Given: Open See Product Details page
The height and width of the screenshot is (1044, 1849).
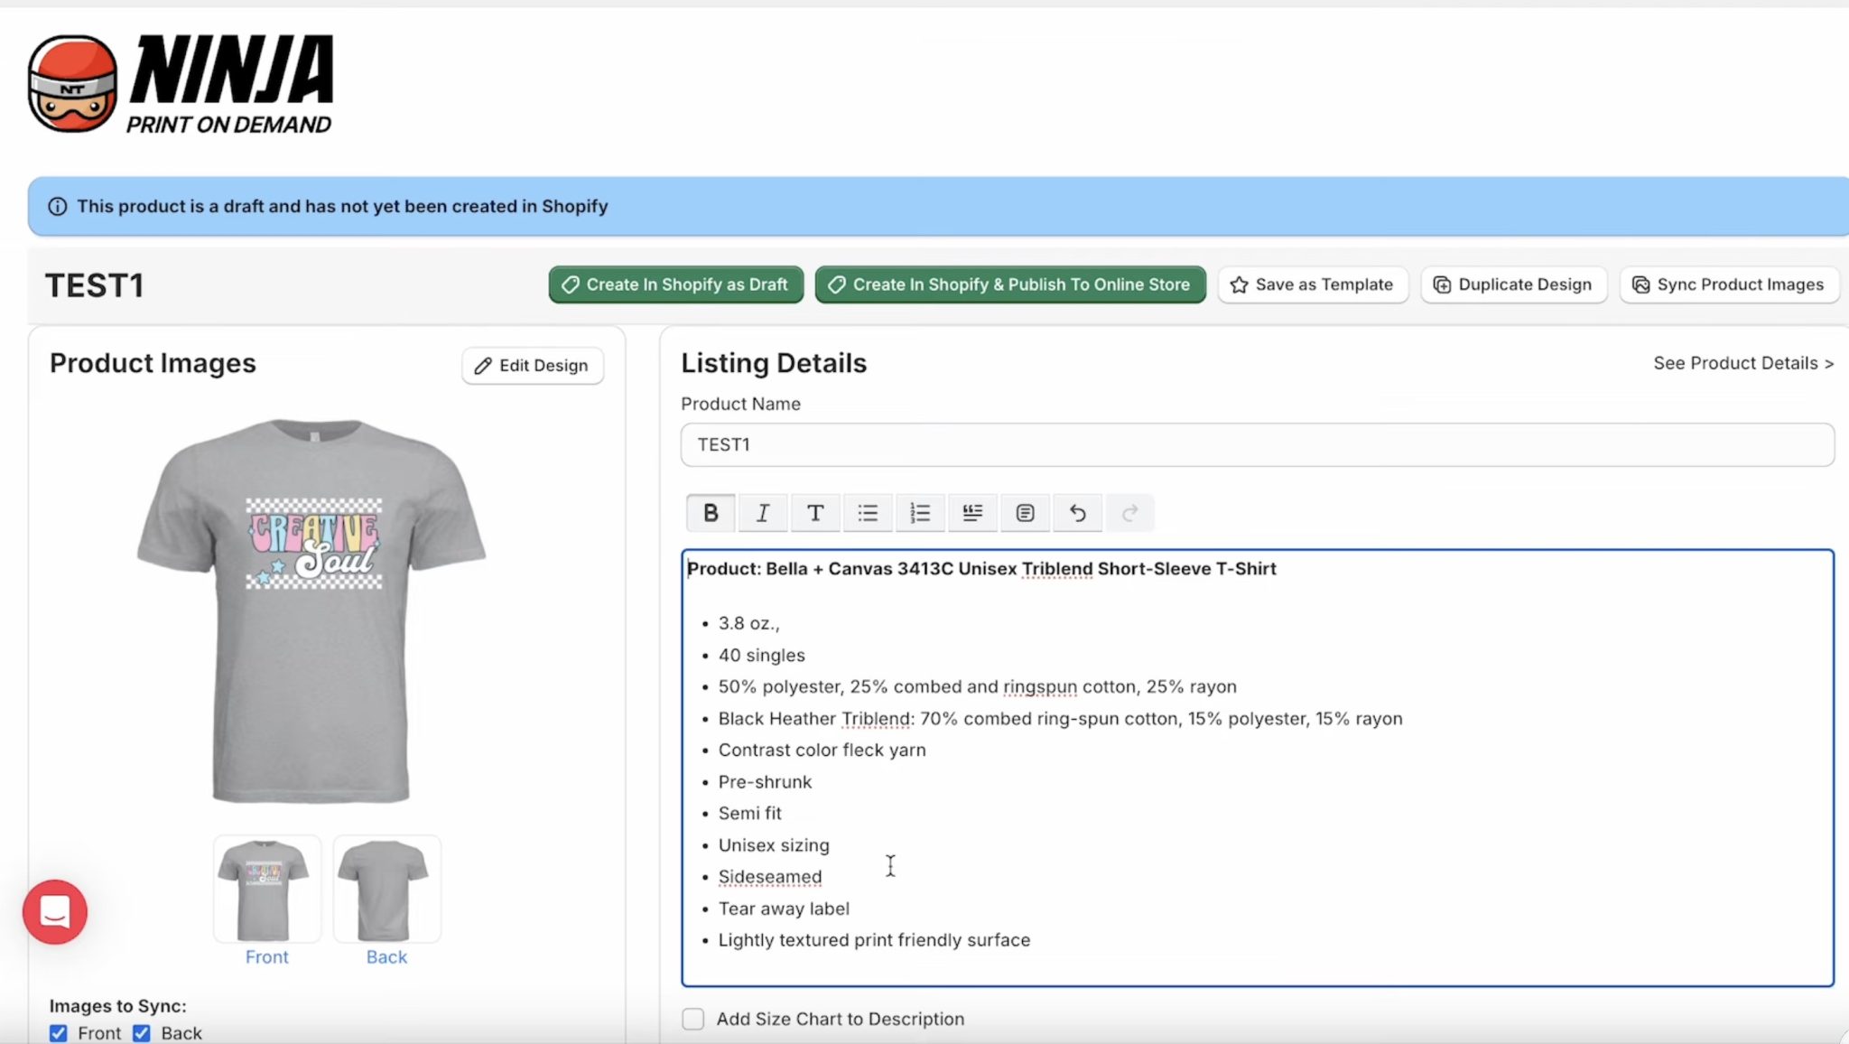Looking at the screenshot, I should coord(1742,362).
